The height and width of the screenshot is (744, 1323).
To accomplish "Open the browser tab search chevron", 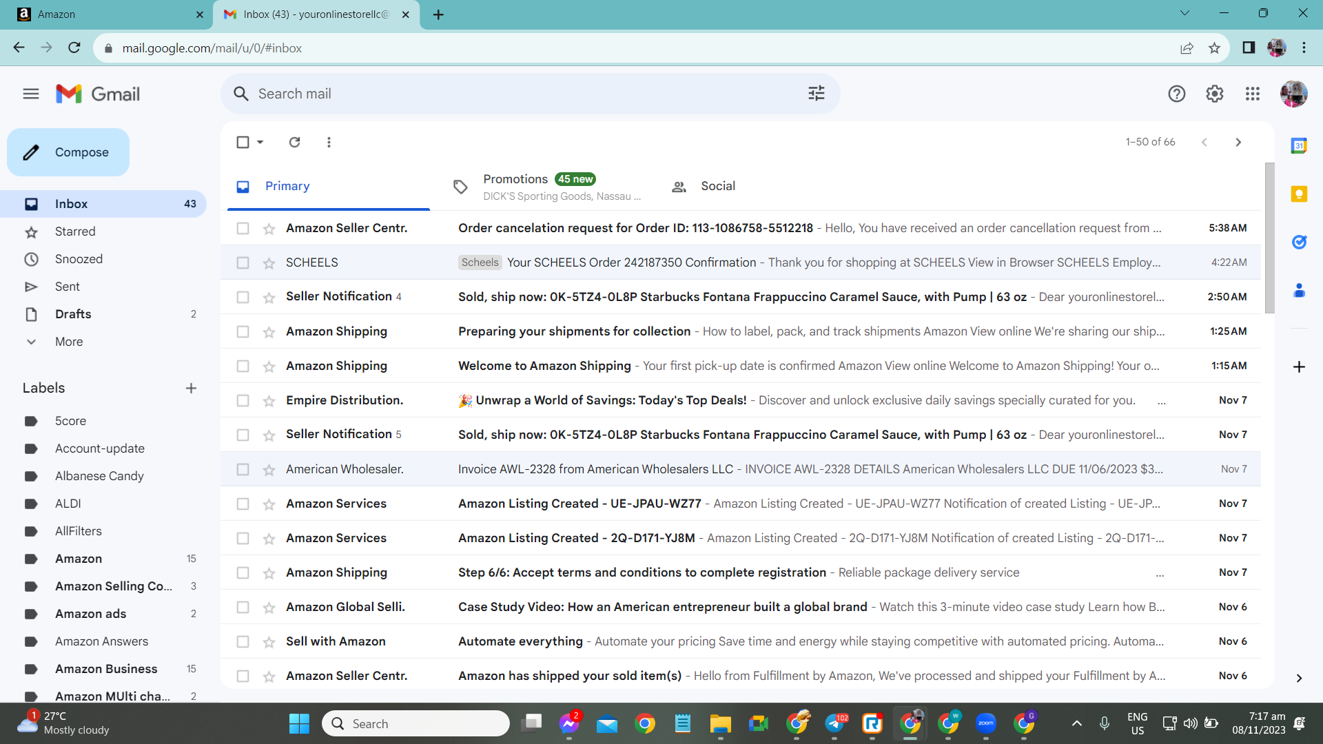I will coord(1184,13).
